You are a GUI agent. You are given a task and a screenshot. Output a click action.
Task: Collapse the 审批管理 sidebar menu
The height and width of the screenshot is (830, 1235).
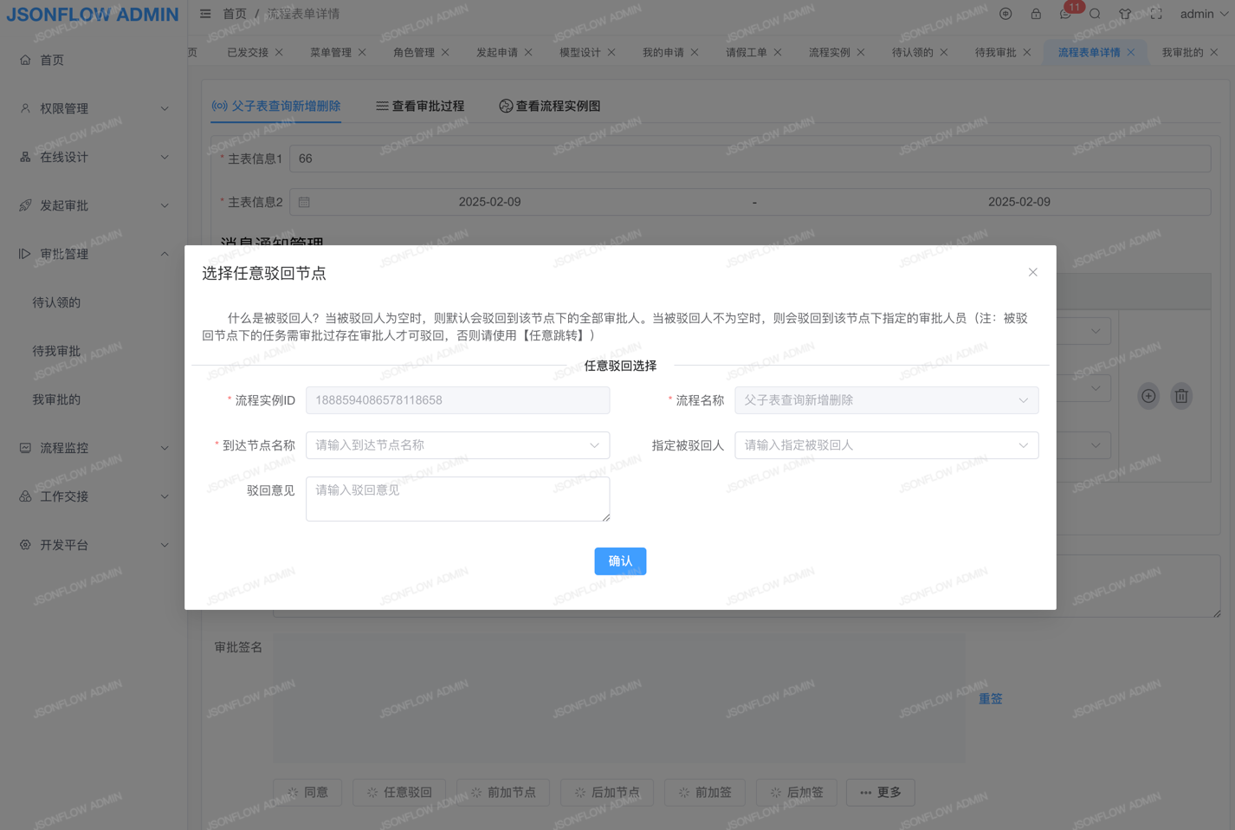pos(94,254)
